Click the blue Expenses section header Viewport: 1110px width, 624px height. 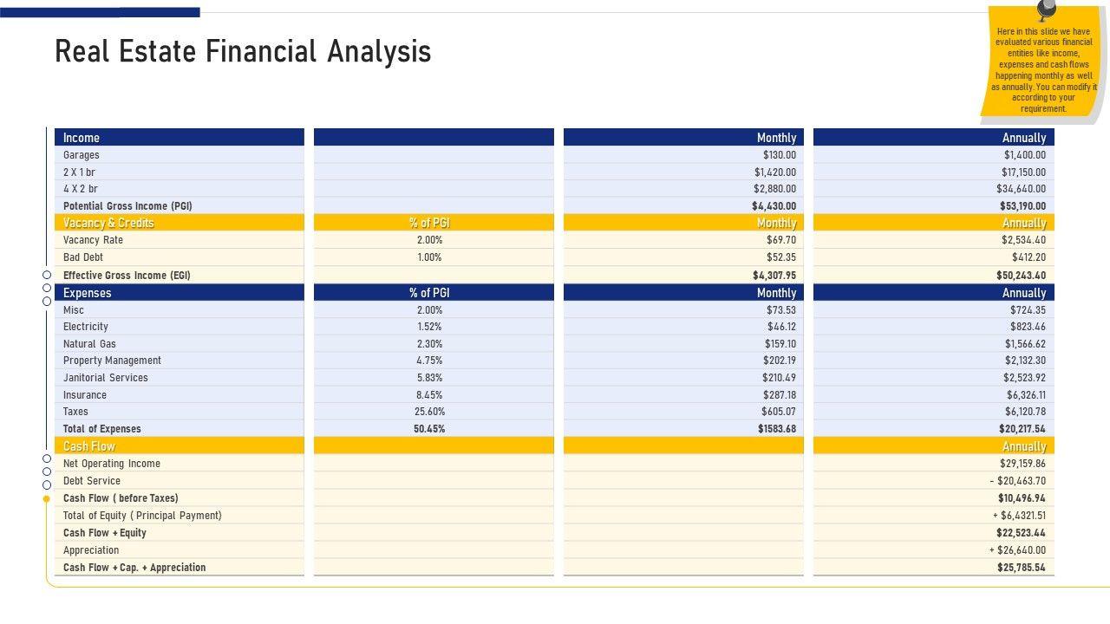(88, 293)
